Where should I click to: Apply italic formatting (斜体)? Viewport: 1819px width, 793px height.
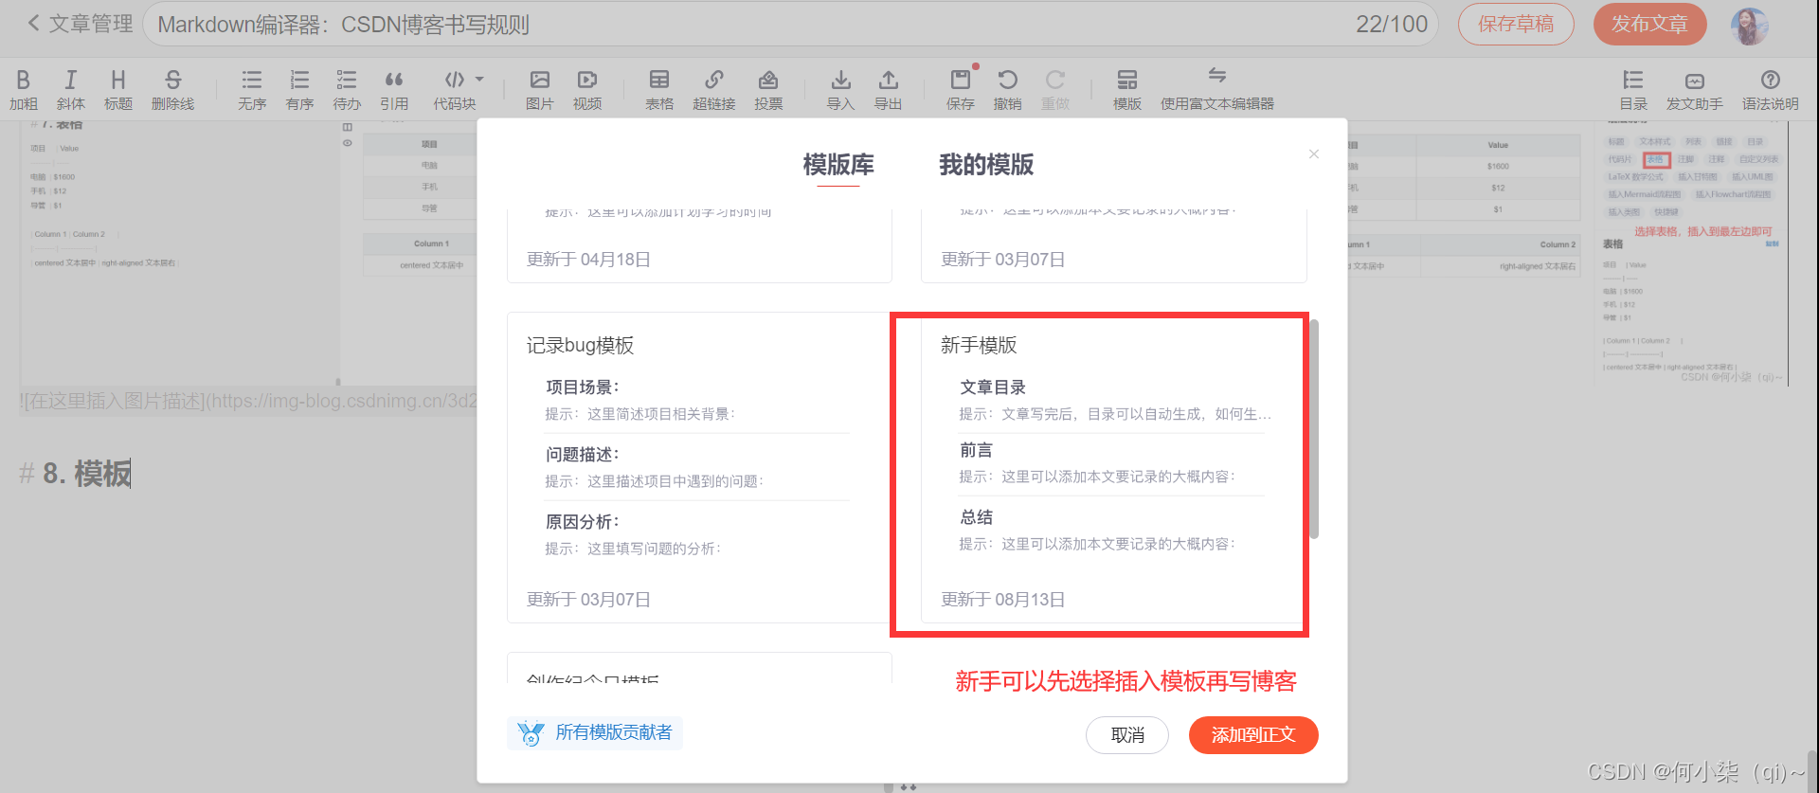coord(71,90)
